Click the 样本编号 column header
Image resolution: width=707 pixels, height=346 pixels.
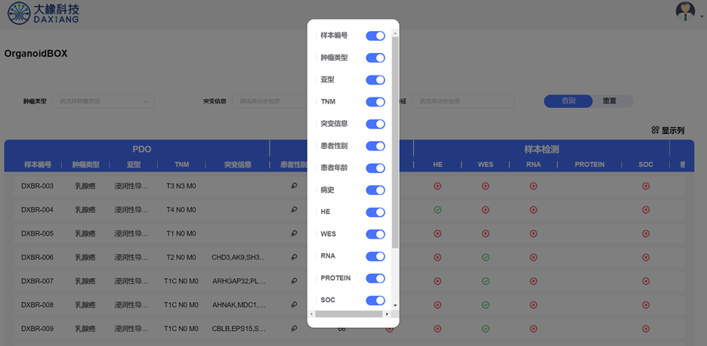click(x=38, y=165)
